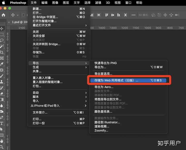This screenshot has width=186, height=150.
Task: Click the 3D scale camera icon
Action: click(x=177, y=15)
